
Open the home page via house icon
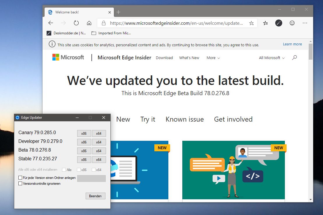89,23
